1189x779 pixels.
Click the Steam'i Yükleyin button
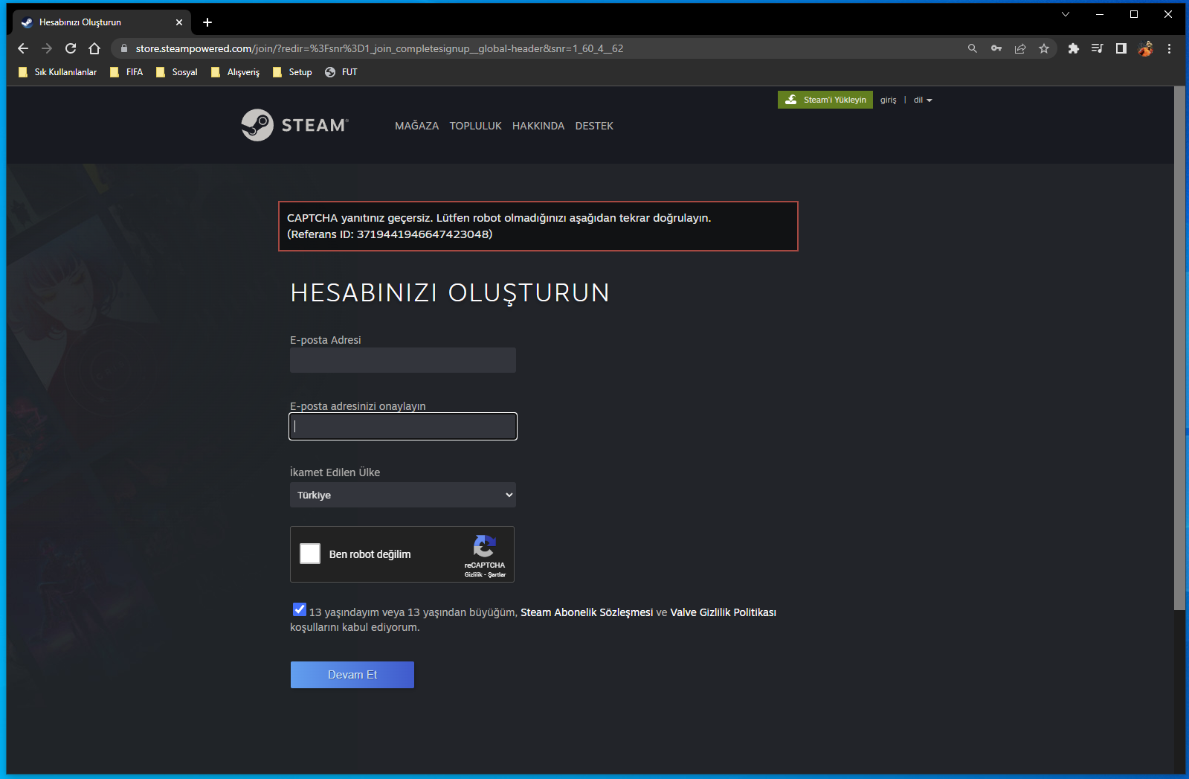pyautogui.click(x=825, y=100)
